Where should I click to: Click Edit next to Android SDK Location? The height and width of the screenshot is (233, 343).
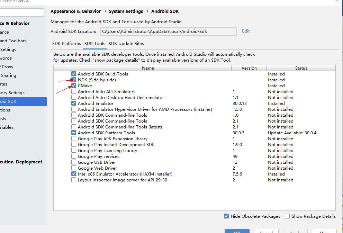(x=245, y=31)
